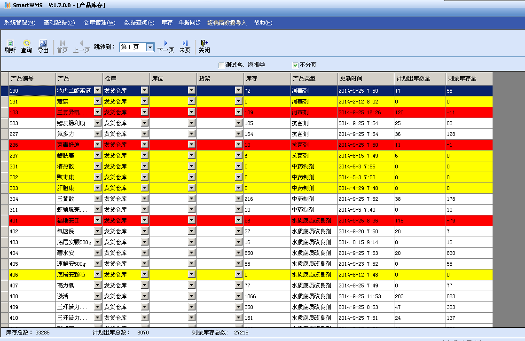The image size is (525, 341).
Task: Go to 下一页 next page
Action: tap(165, 43)
